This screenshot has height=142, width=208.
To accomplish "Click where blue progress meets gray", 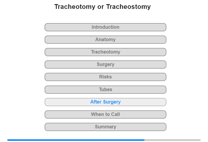I will (144, 140).
